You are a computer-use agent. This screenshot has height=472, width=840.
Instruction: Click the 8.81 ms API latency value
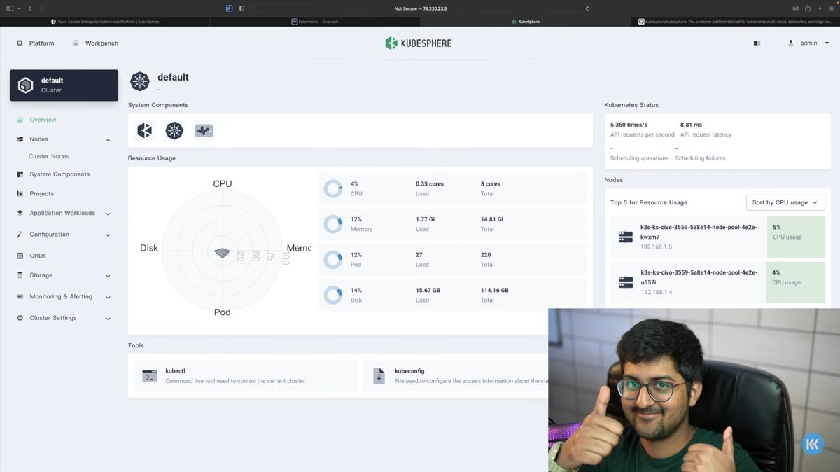point(691,125)
